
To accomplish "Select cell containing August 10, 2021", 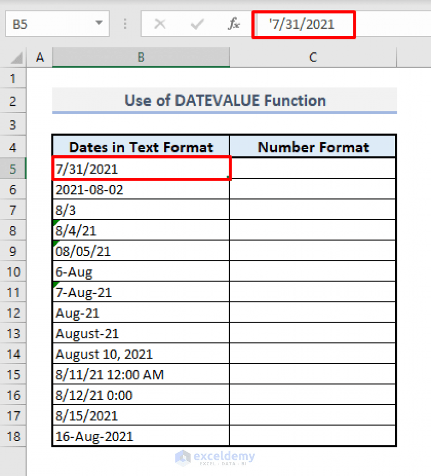I will pos(141,354).
